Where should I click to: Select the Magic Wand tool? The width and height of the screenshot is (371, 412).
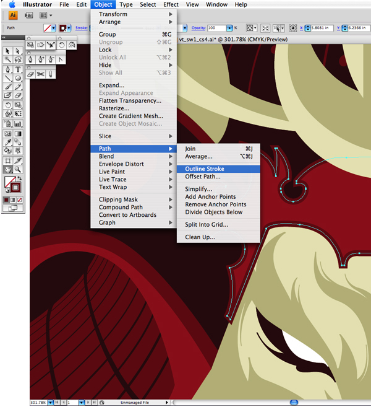[7, 59]
